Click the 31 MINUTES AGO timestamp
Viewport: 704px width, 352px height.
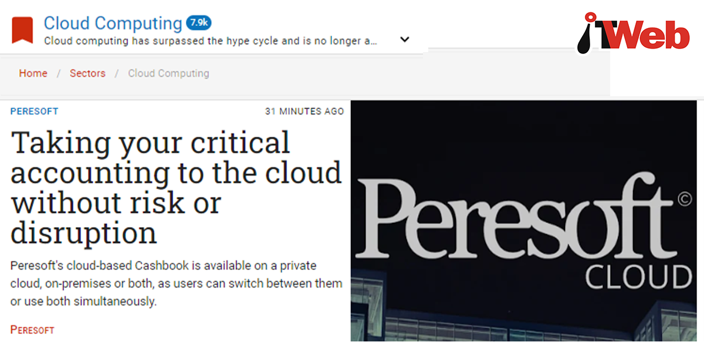[x=304, y=111]
